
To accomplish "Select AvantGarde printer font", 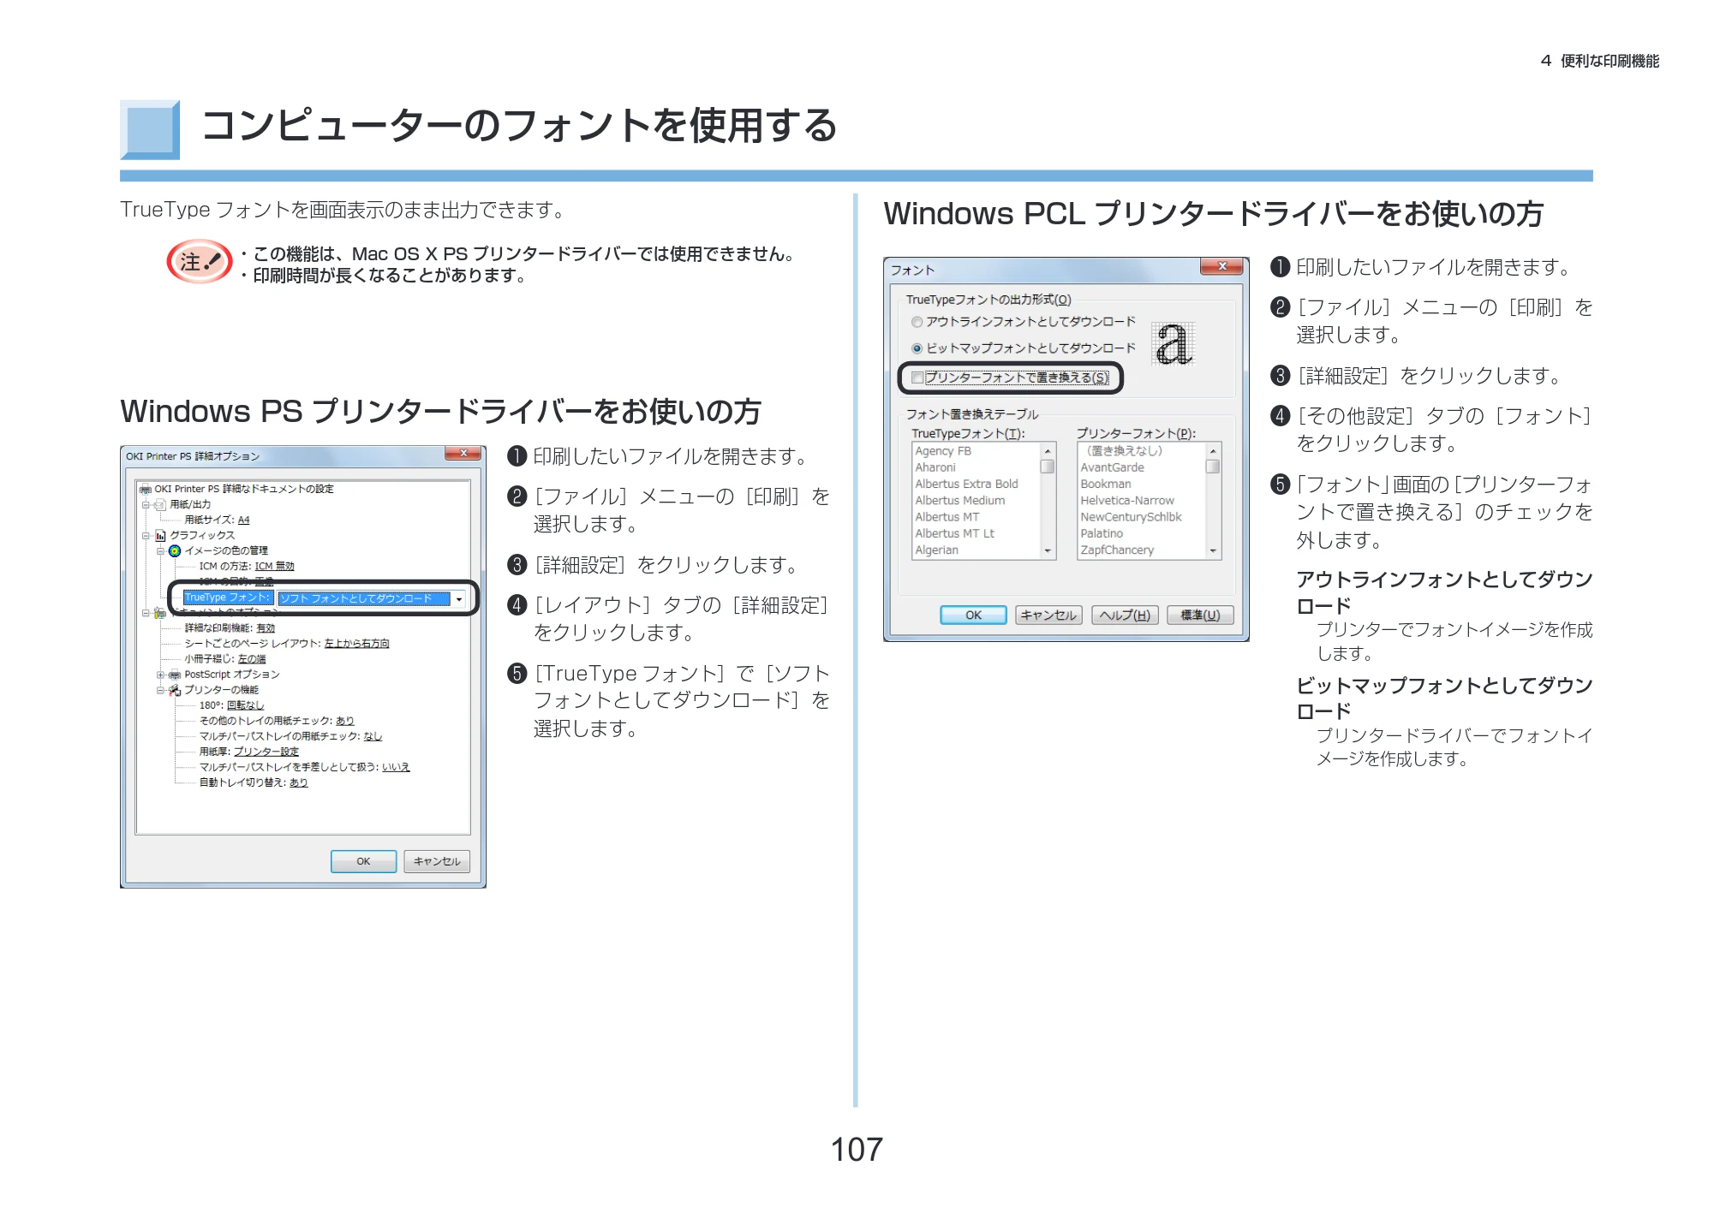I will (1113, 467).
